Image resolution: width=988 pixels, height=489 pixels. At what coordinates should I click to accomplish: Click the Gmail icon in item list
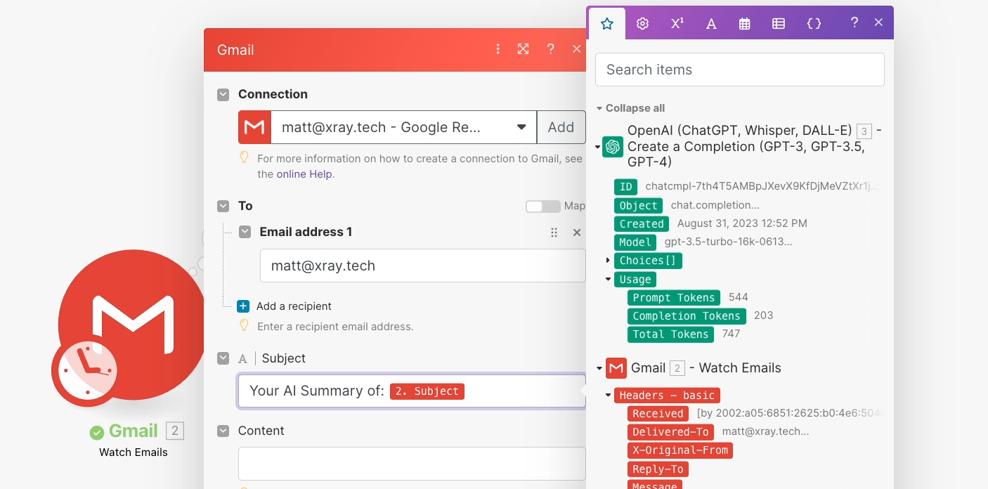click(x=616, y=368)
